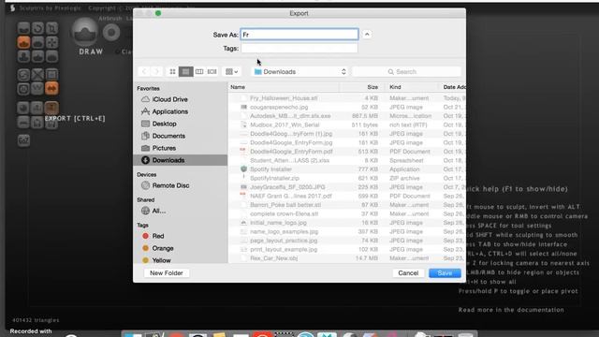The width and height of the screenshot is (599, 337).
Task: Go forward in the Export dialog
Action: point(156,71)
